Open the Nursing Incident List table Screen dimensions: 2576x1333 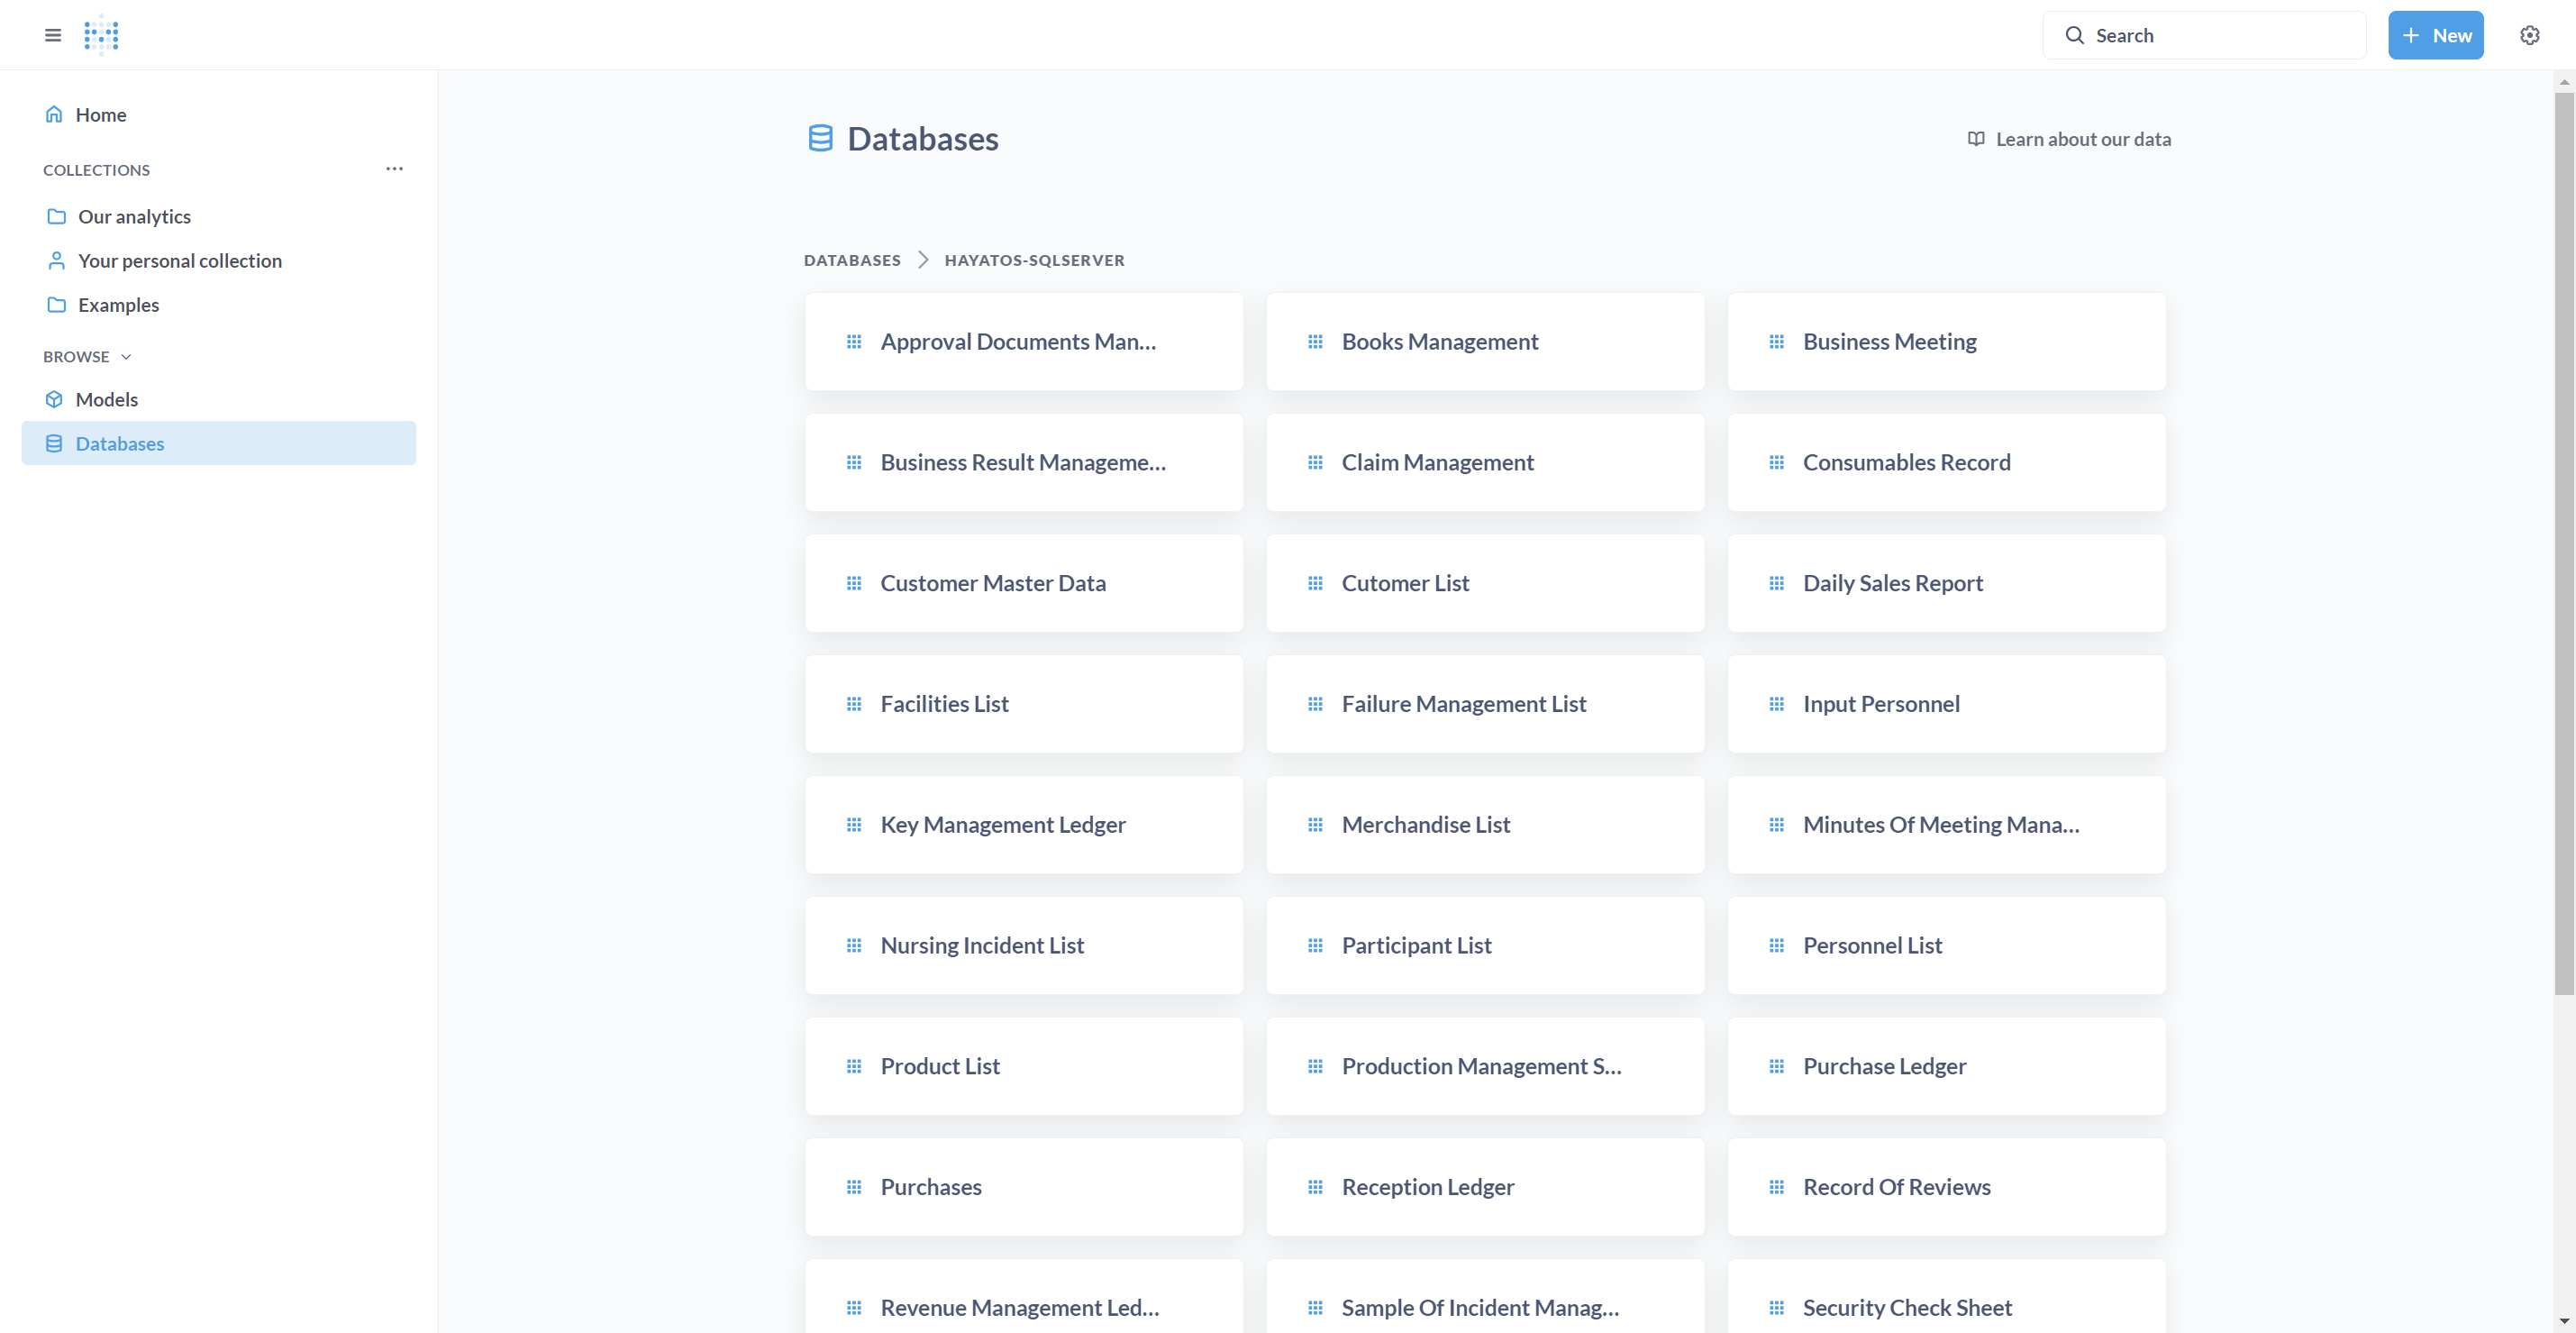point(1024,946)
